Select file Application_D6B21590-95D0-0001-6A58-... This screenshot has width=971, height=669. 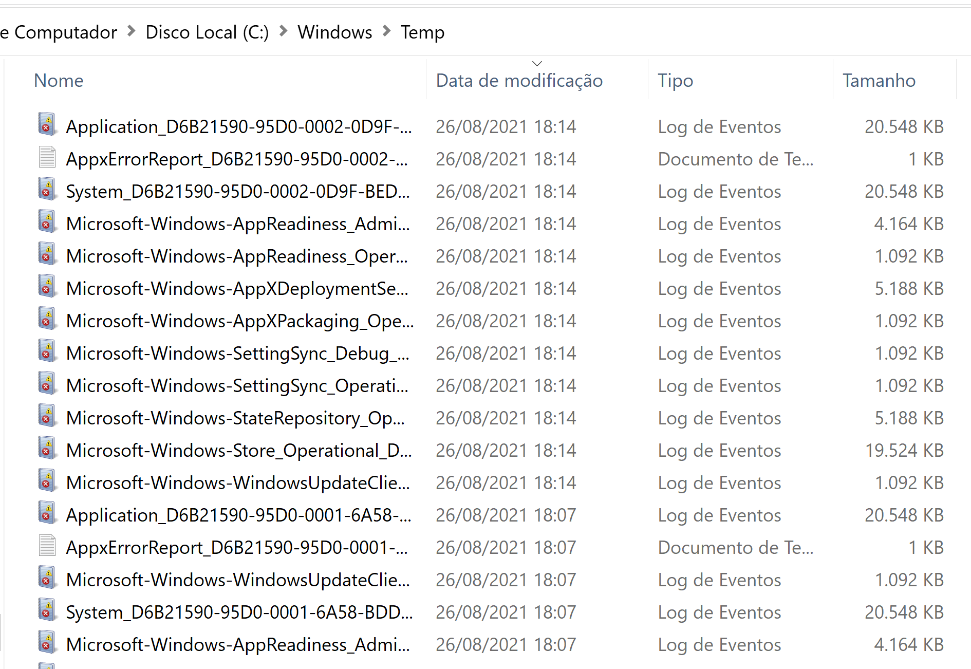click(x=239, y=515)
